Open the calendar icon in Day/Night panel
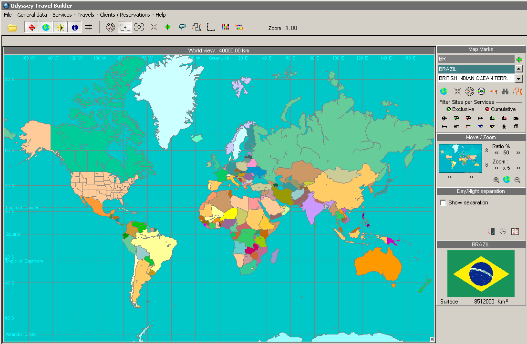527x344 pixels. (515, 231)
